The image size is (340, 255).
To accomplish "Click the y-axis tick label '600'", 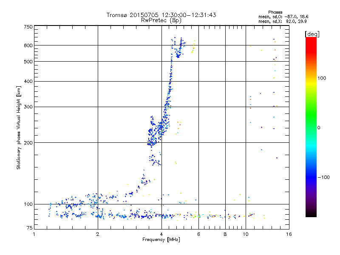I will pyautogui.click(x=28, y=45).
